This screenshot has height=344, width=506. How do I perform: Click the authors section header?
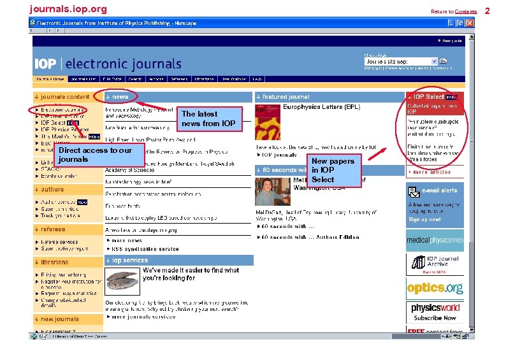(68, 189)
